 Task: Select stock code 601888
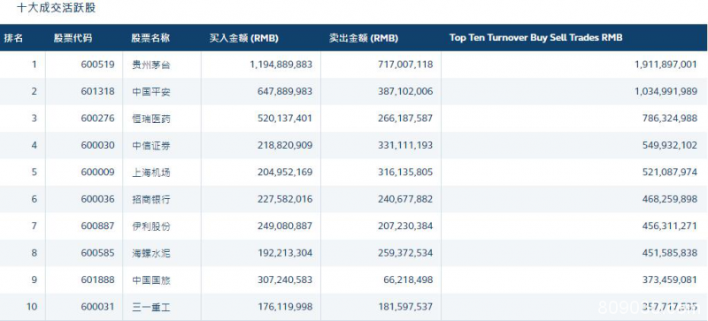click(x=98, y=280)
